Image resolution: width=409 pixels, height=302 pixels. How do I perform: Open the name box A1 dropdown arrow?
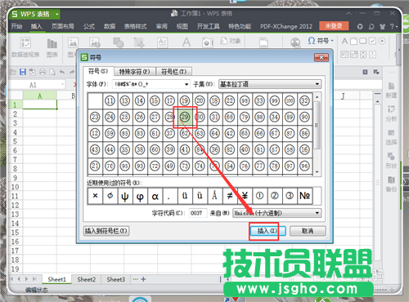coord(62,85)
